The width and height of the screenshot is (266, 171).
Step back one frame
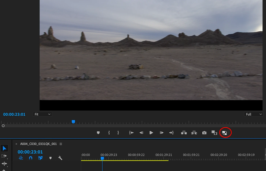pyautogui.click(x=141, y=133)
